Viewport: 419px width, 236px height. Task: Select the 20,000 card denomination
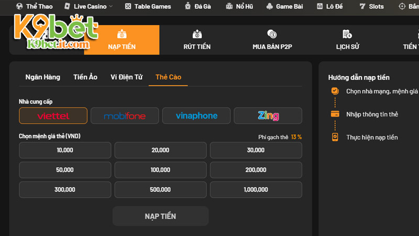[160, 150]
